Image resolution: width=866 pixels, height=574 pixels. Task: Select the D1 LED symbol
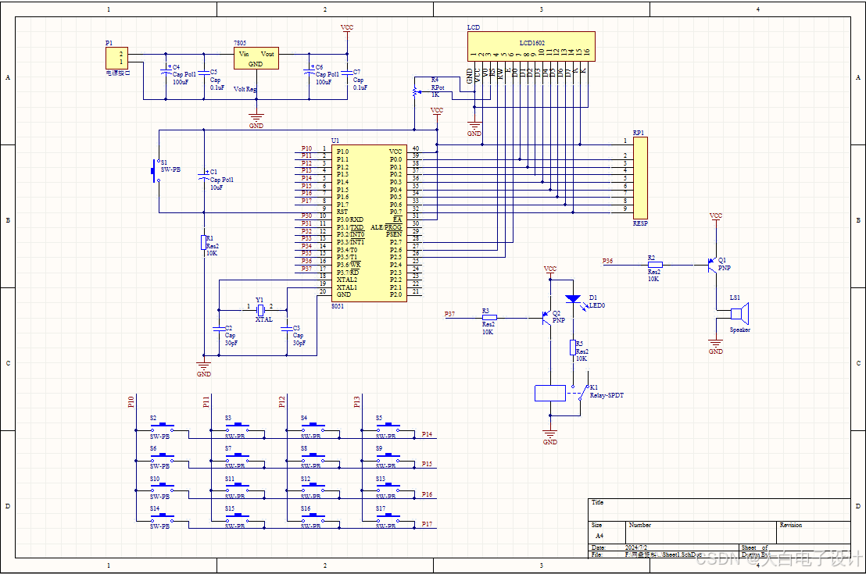pos(573,299)
